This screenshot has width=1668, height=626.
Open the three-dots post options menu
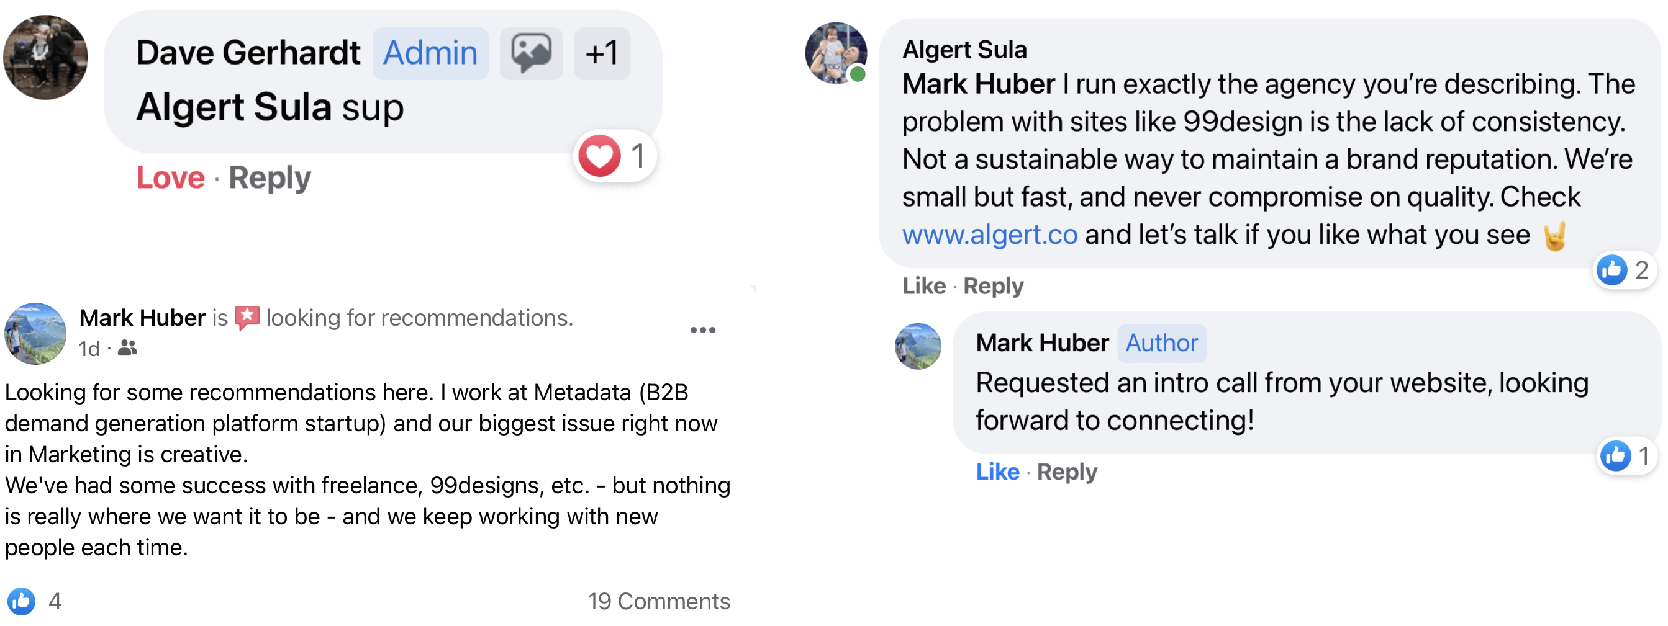coord(702,331)
